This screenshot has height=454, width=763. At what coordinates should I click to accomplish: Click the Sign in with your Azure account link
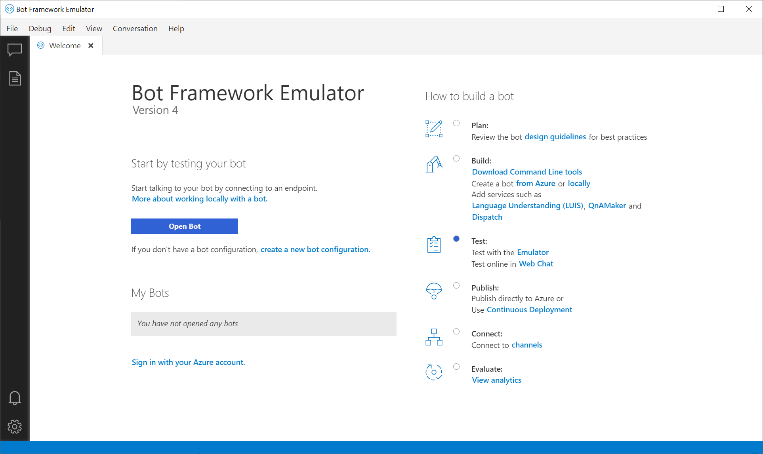point(188,362)
